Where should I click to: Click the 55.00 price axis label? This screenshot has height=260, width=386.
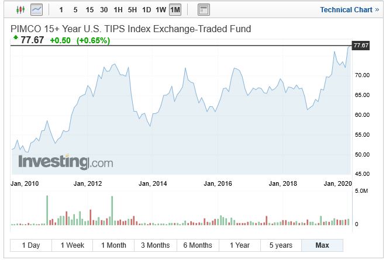coord(362,135)
